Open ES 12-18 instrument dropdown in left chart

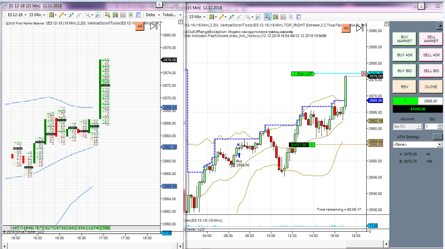point(17,15)
